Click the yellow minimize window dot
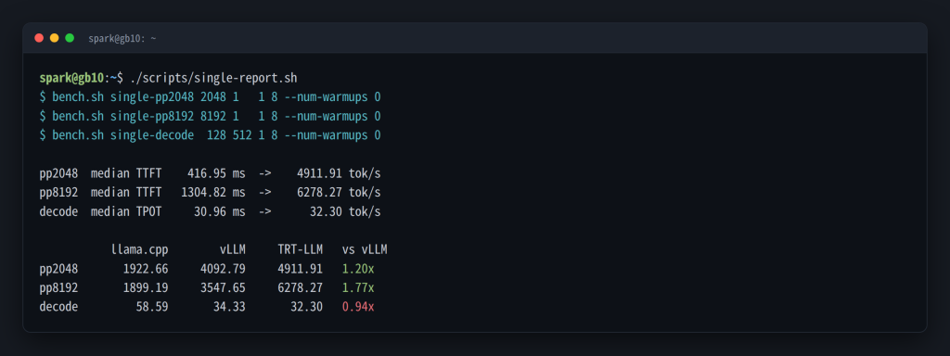The width and height of the screenshot is (950, 356). tap(55, 38)
